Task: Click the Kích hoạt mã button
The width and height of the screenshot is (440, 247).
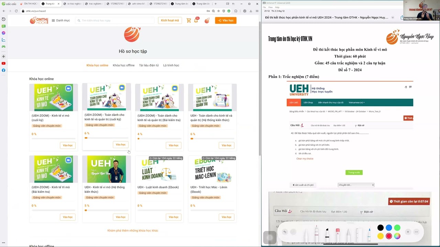Action: pyautogui.click(x=170, y=21)
